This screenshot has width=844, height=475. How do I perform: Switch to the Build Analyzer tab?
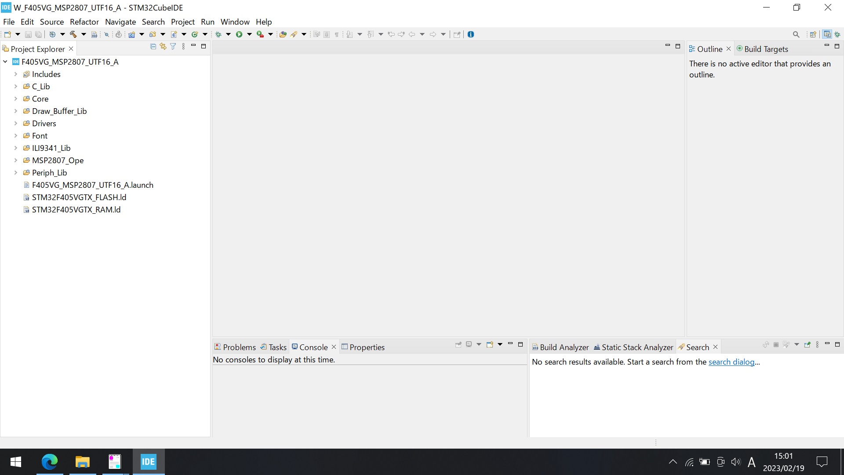click(x=560, y=347)
